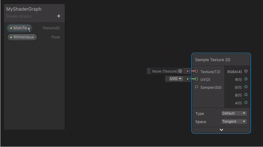Viewport: 263px width, 147px height.
Task: Open the Space dropdown set to Tangent
Action: pyautogui.click(x=234, y=122)
